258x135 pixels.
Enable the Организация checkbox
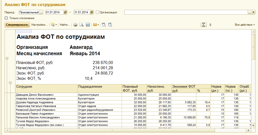[x=98, y=12]
